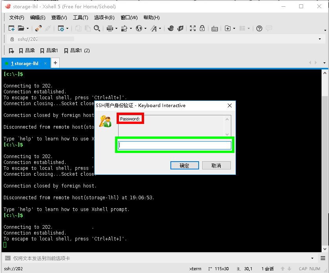The width and height of the screenshot is (329, 273).
Task: Open the 工具(T) menu
Action: point(80,18)
